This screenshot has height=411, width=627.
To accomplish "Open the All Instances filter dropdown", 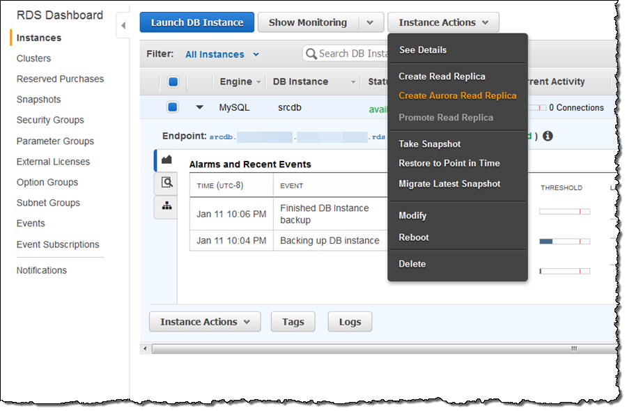I will click(222, 54).
